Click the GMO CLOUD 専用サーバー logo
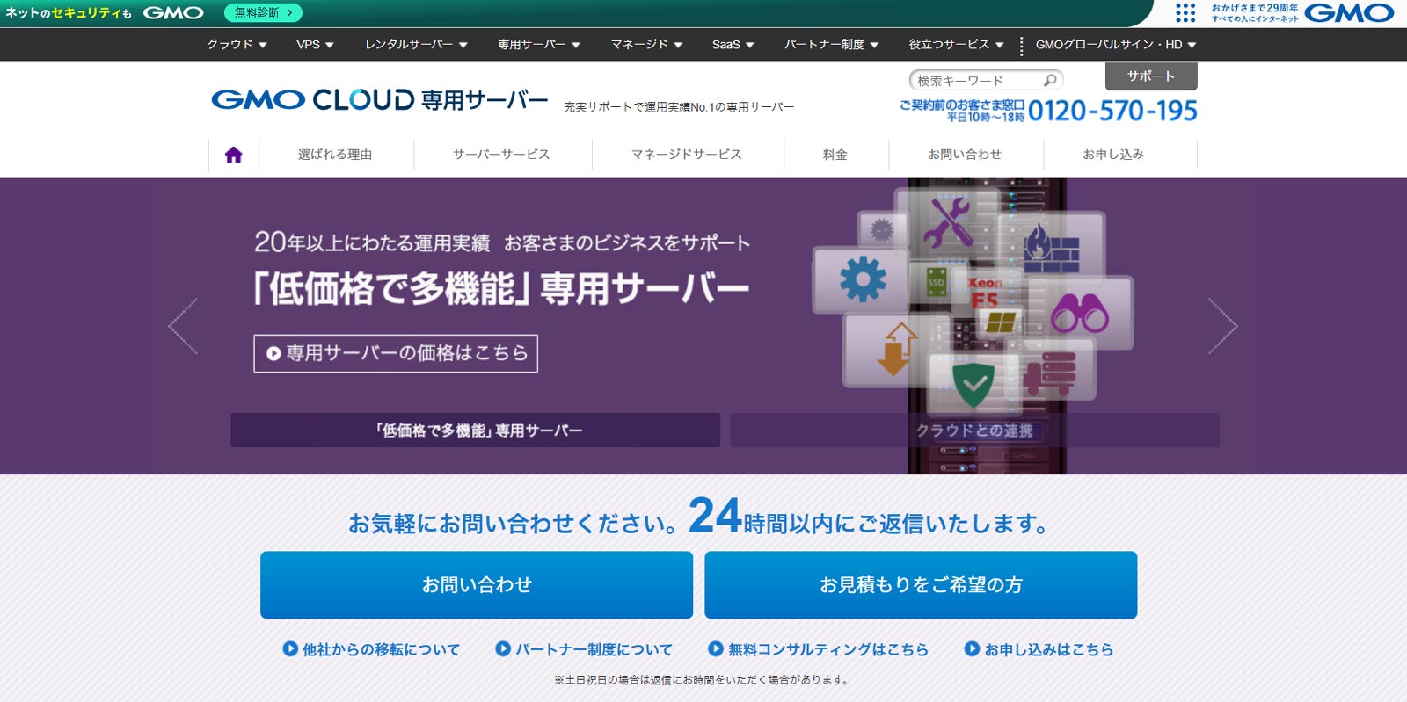The width and height of the screenshot is (1407, 702). point(380,100)
